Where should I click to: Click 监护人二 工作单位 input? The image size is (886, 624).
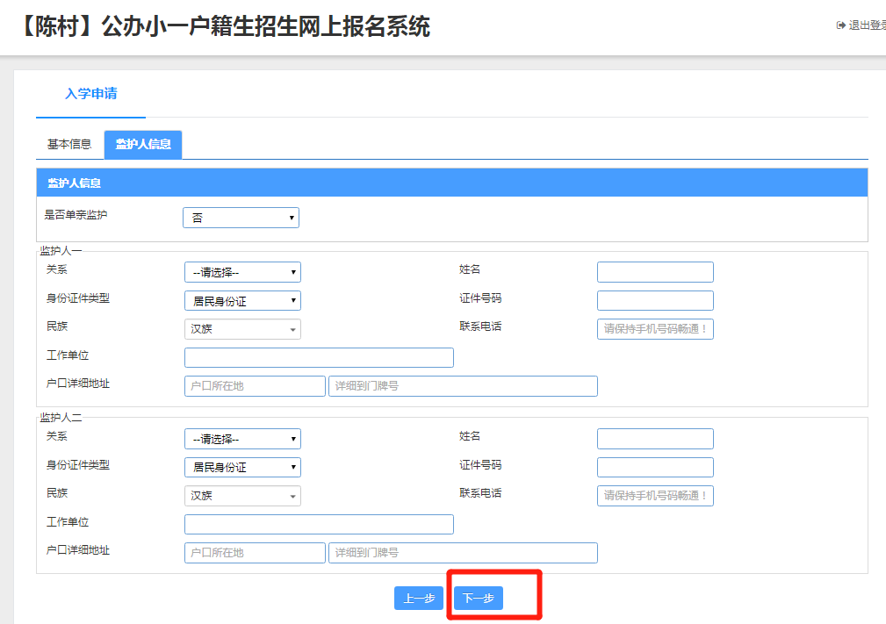click(319, 524)
